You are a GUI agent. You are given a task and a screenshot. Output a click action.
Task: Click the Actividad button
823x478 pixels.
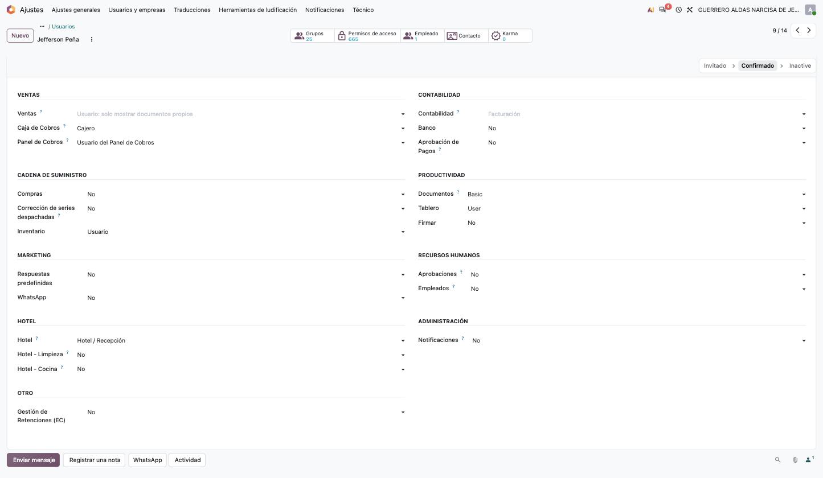point(187,460)
